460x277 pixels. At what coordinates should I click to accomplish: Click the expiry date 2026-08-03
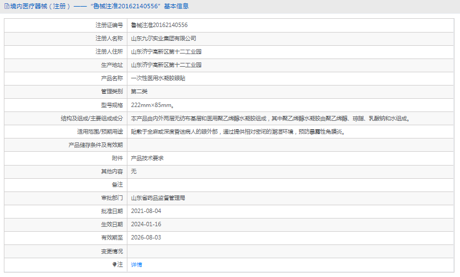pyautogui.click(x=146, y=237)
